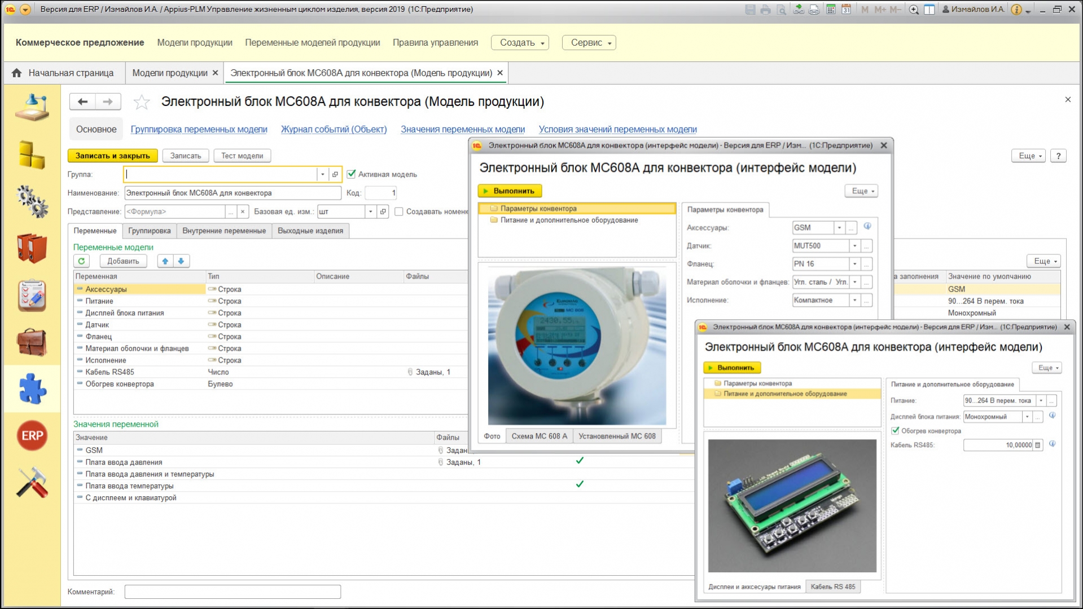Click the green refresh icon in variables toolbar

pos(82,261)
